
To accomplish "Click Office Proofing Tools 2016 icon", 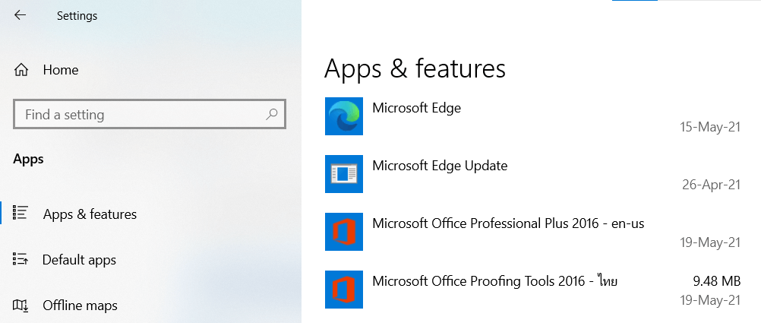I will pyautogui.click(x=344, y=290).
